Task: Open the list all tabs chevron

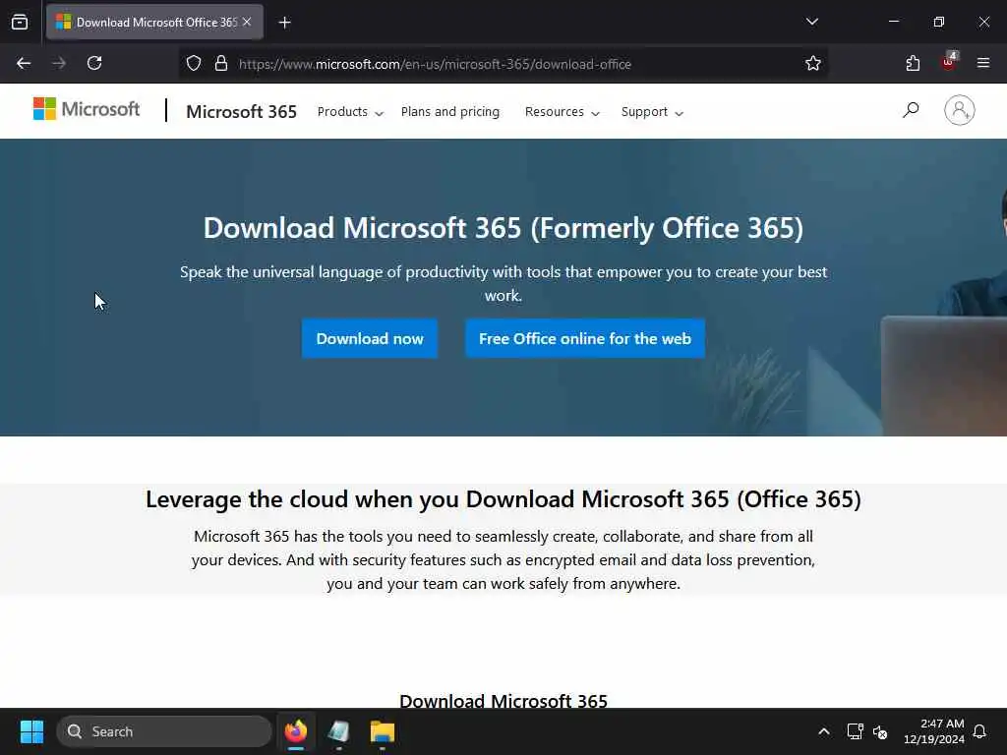Action: pyautogui.click(x=811, y=22)
